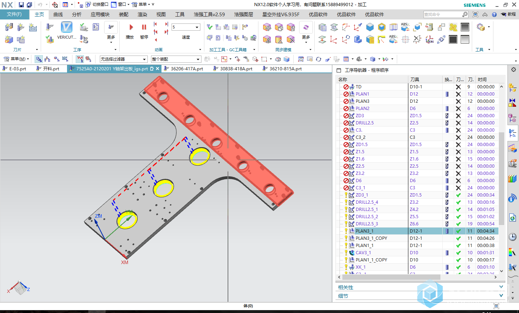The width and height of the screenshot is (519, 313).
Task: Click step-to-start animation icon
Action: coord(155,24)
